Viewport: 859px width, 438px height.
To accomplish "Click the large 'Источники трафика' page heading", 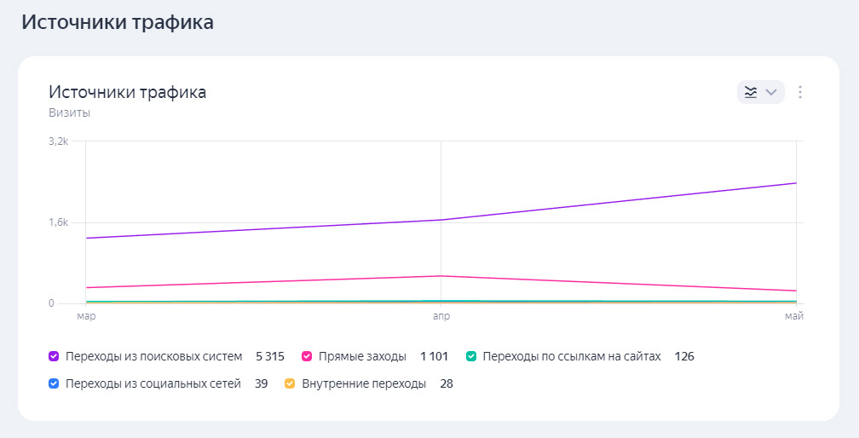I will pyautogui.click(x=117, y=22).
